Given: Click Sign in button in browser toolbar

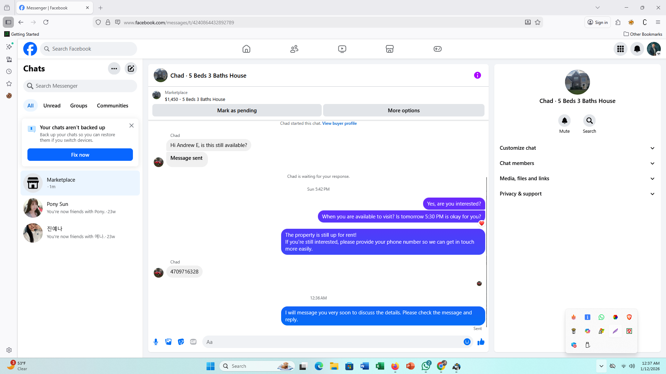Looking at the screenshot, I should [x=597, y=22].
